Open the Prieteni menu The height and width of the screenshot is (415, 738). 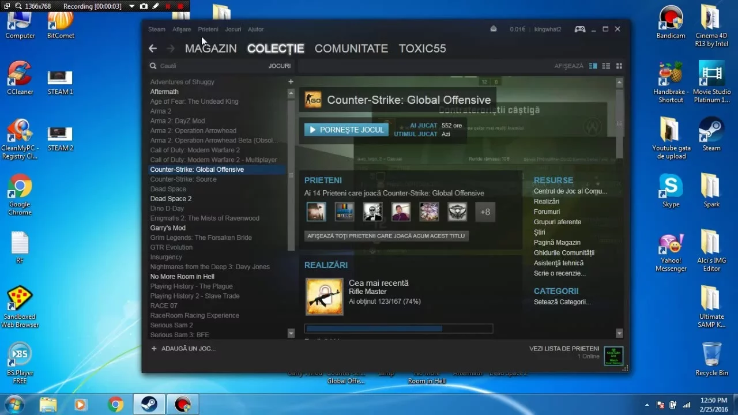pyautogui.click(x=208, y=29)
